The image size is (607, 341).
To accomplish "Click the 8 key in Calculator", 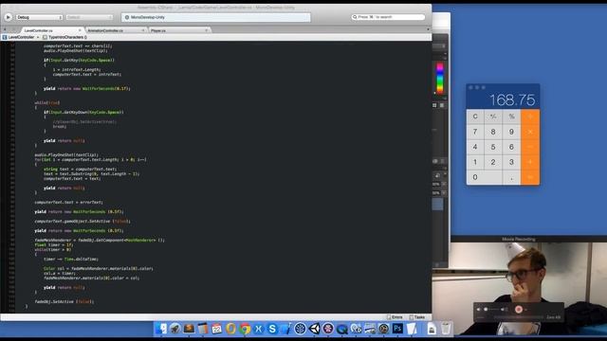I will pyautogui.click(x=493, y=132).
